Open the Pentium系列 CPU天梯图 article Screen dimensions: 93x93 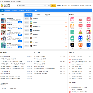pyautogui.click(x=10, y=76)
